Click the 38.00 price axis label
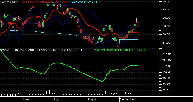 coord(166,34)
